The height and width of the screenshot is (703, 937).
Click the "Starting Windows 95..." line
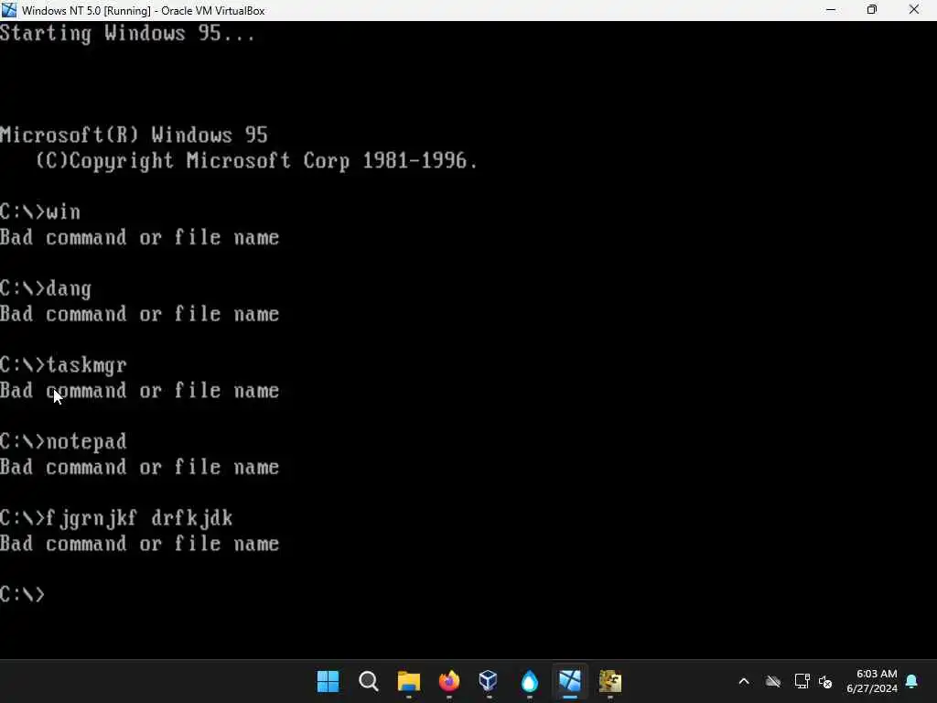(127, 34)
